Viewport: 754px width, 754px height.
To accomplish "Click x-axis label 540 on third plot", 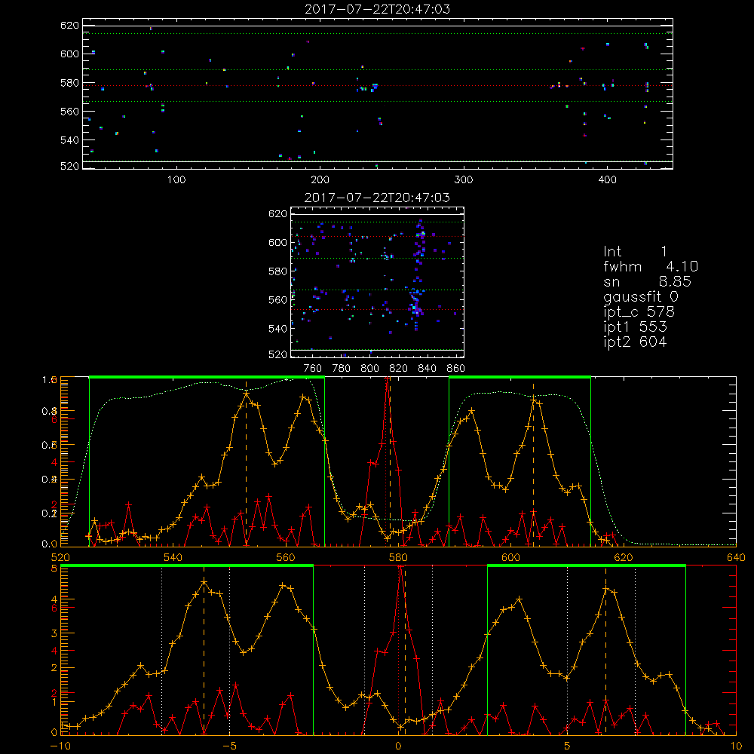I will point(173,558).
